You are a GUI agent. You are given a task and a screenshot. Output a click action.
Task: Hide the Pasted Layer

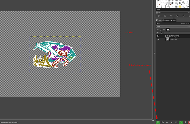pos(158,39)
